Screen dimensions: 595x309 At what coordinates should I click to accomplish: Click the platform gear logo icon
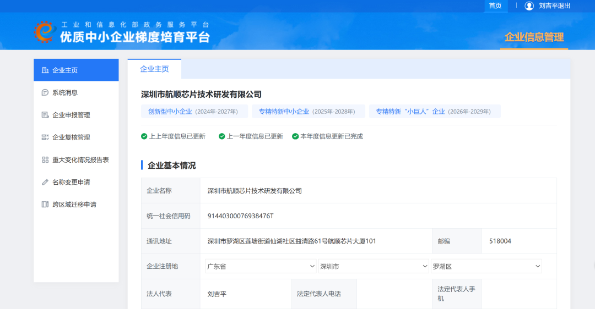[45, 32]
